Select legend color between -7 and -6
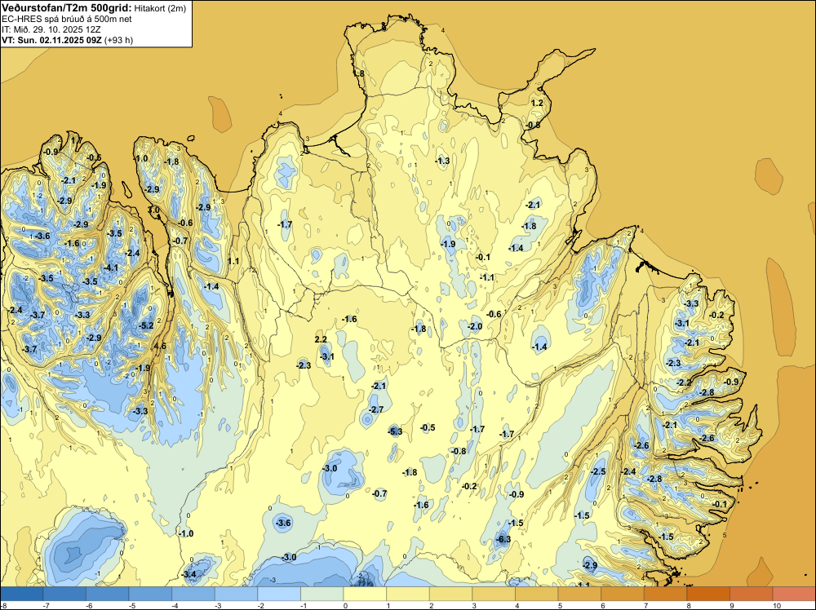The height and width of the screenshot is (610, 816). [x=64, y=594]
